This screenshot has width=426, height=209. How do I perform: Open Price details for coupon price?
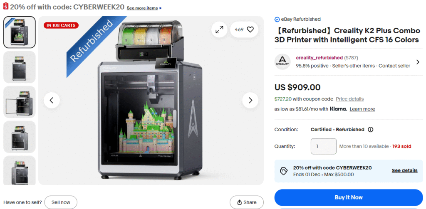click(x=349, y=99)
